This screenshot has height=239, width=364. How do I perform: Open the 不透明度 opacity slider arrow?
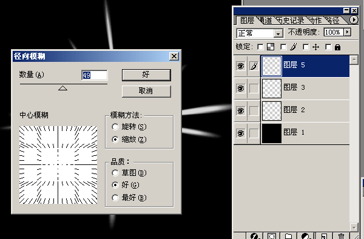click(x=347, y=32)
